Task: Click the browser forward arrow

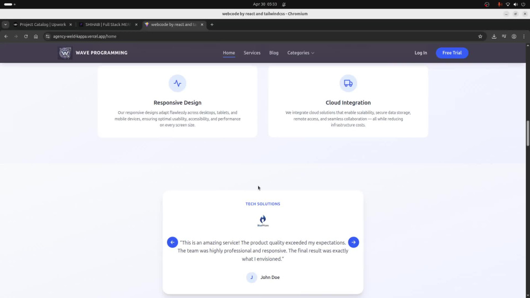Action: pos(16,37)
